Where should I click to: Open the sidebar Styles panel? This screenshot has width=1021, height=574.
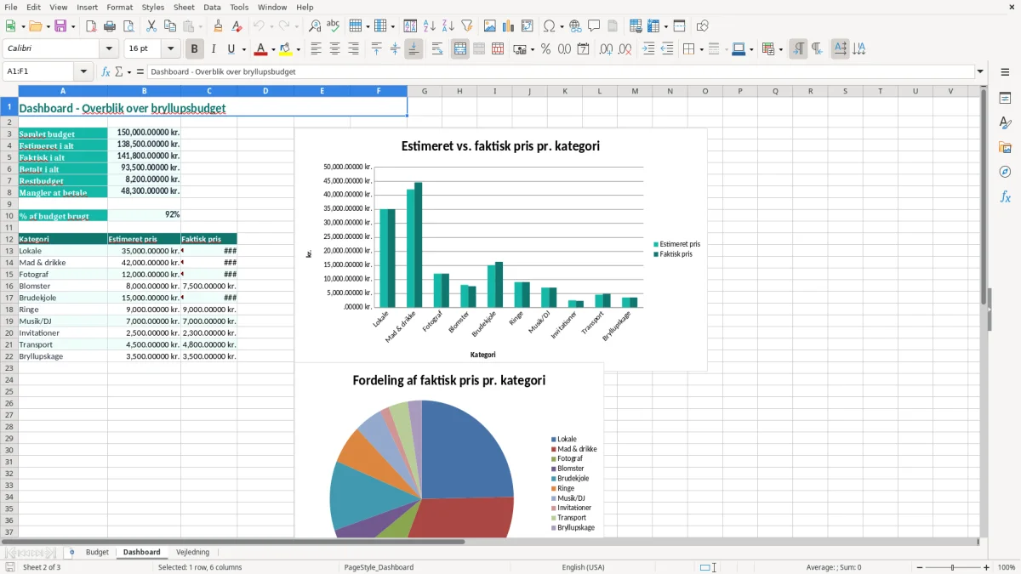[1005, 123]
